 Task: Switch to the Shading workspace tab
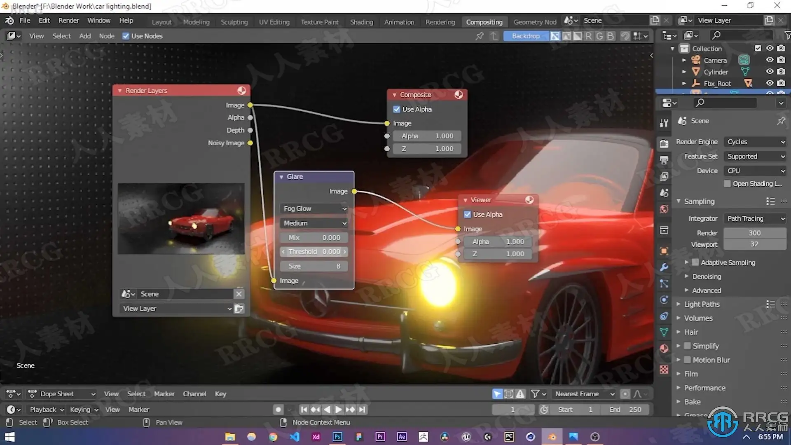pos(361,22)
